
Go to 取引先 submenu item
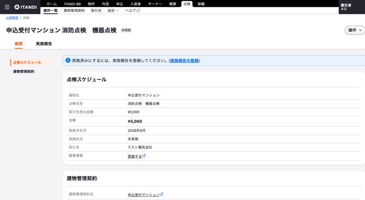point(96,11)
